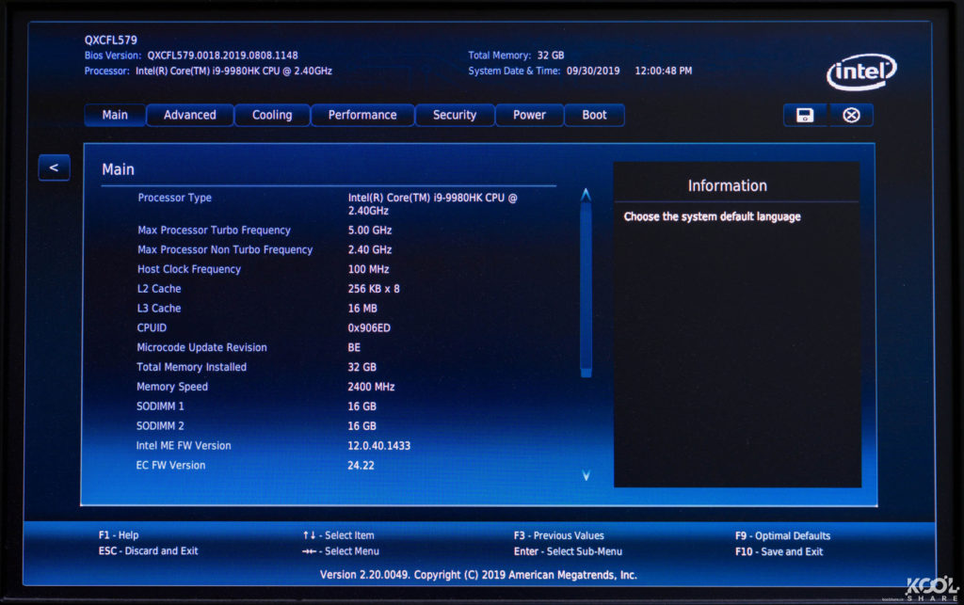Click the 0x906ED value
This screenshot has height=605, width=964.
coord(369,328)
